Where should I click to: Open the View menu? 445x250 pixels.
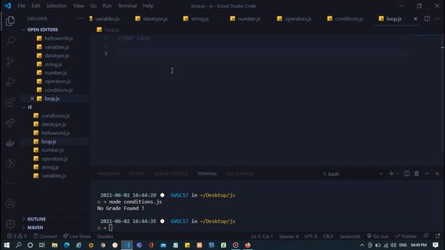point(79,6)
